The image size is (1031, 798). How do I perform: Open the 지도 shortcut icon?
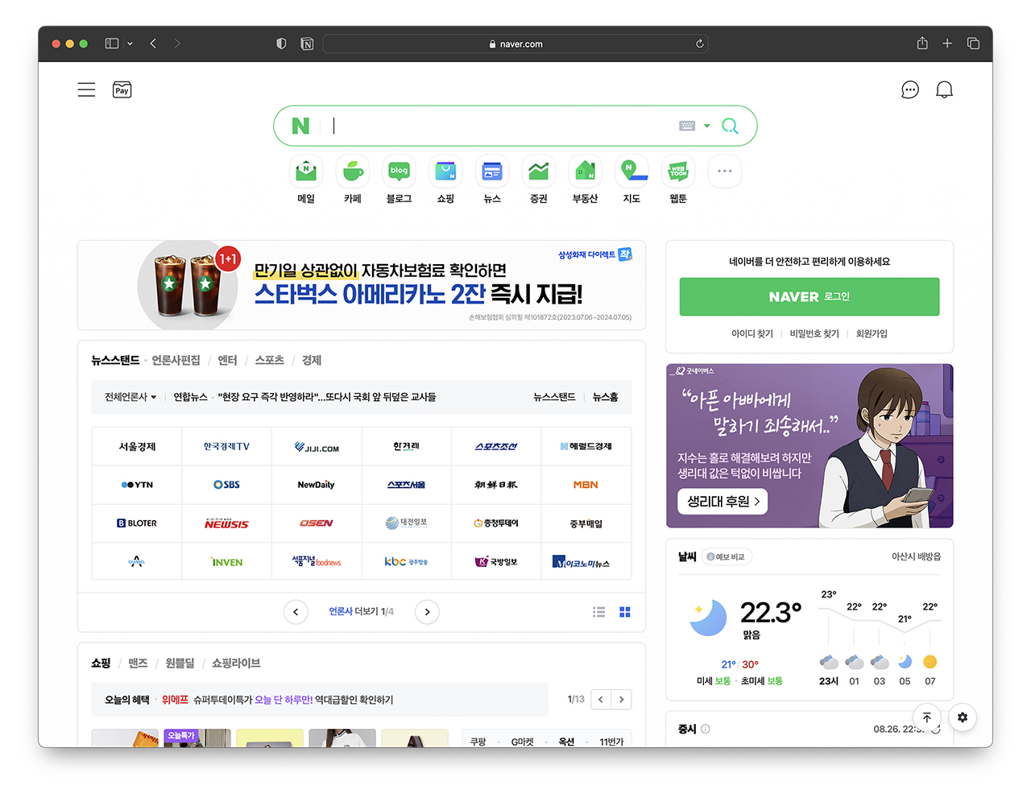click(x=631, y=172)
